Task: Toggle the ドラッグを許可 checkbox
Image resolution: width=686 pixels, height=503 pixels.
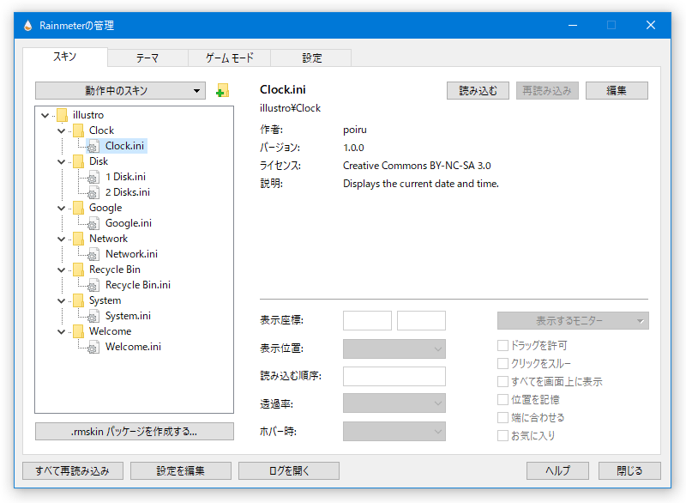Action: click(x=502, y=346)
